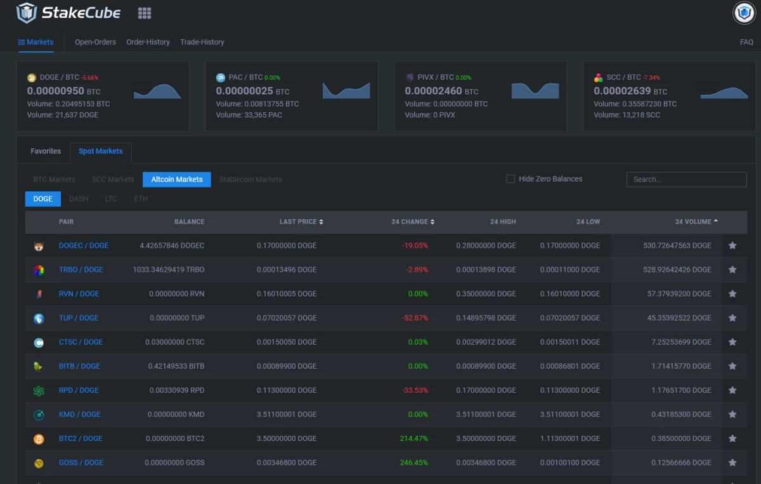Sort by Last Price column
The width and height of the screenshot is (761, 484).
[x=301, y=222]
